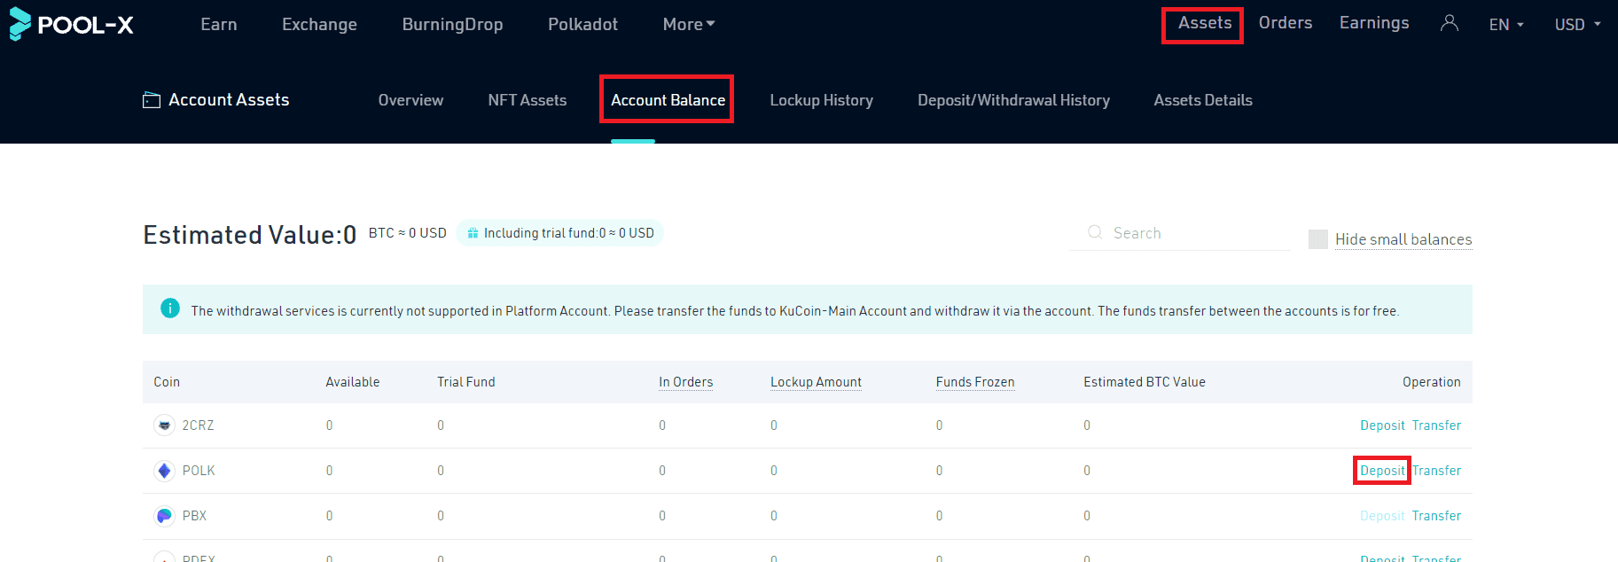Open Earnings in the top bar

tap(1373, 23)
